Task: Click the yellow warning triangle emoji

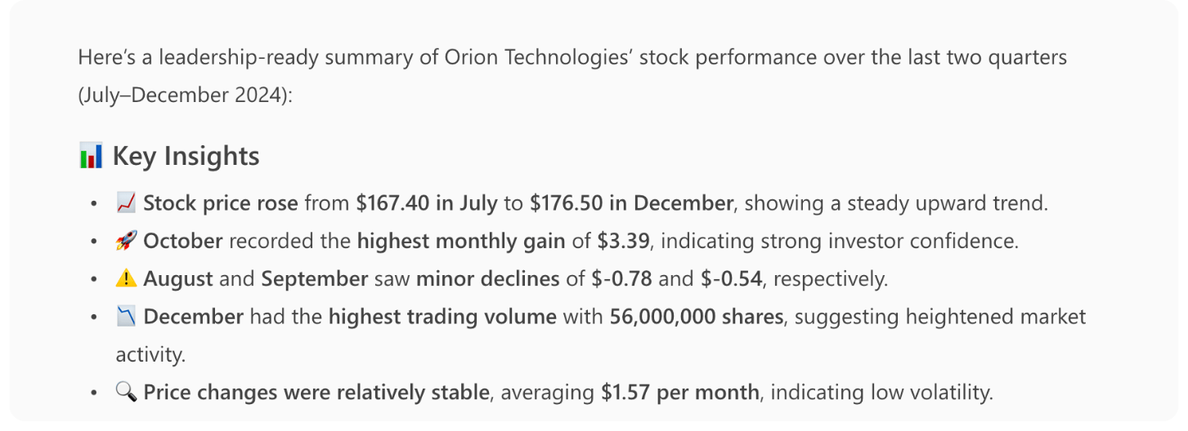Action: (x=126, y=278)
